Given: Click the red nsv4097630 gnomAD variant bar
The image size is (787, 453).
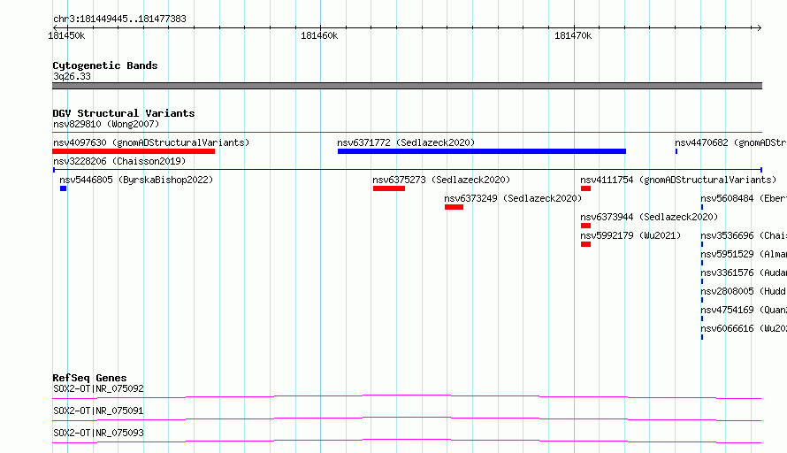Looking at the screenshot, I should pos(134,151).
